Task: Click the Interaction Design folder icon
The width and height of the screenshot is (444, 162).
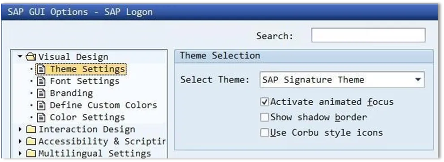Action: pos(31,130)
